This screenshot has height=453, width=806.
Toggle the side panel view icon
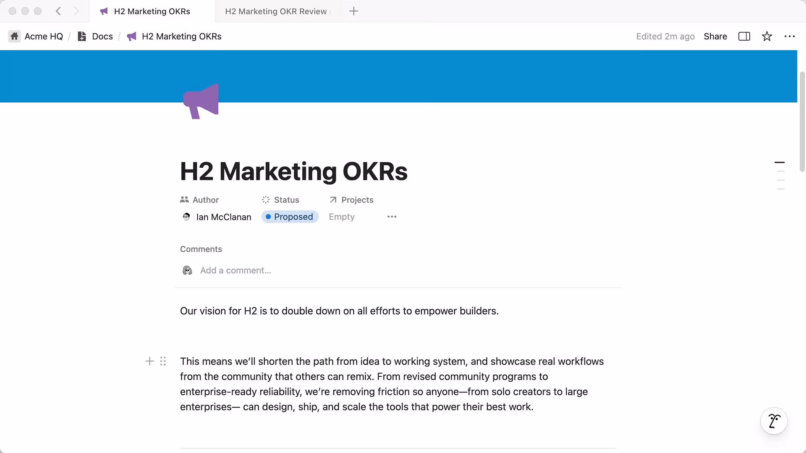coord(744,36)
